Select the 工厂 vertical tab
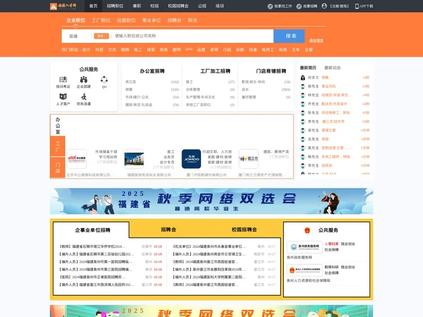Image resolution: width=423 pixels, height=317 pixels. tap(58, 147)
